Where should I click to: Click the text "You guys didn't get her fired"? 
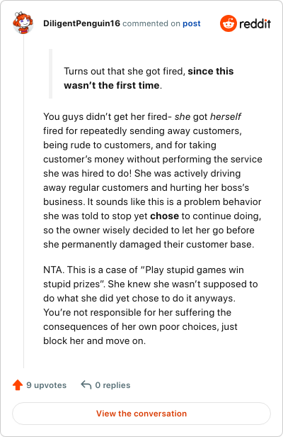click(x=105, y=116)
